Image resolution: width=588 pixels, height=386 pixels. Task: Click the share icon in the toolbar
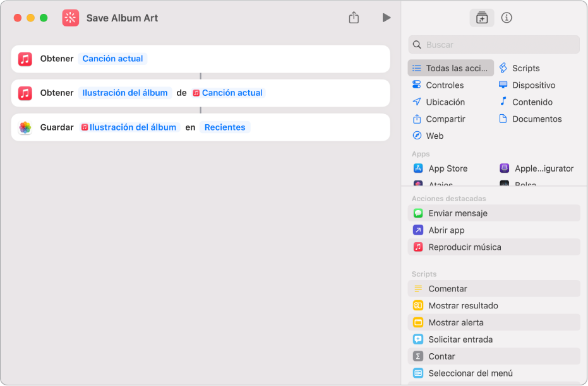pyautogui.click(x=354, y=18)
